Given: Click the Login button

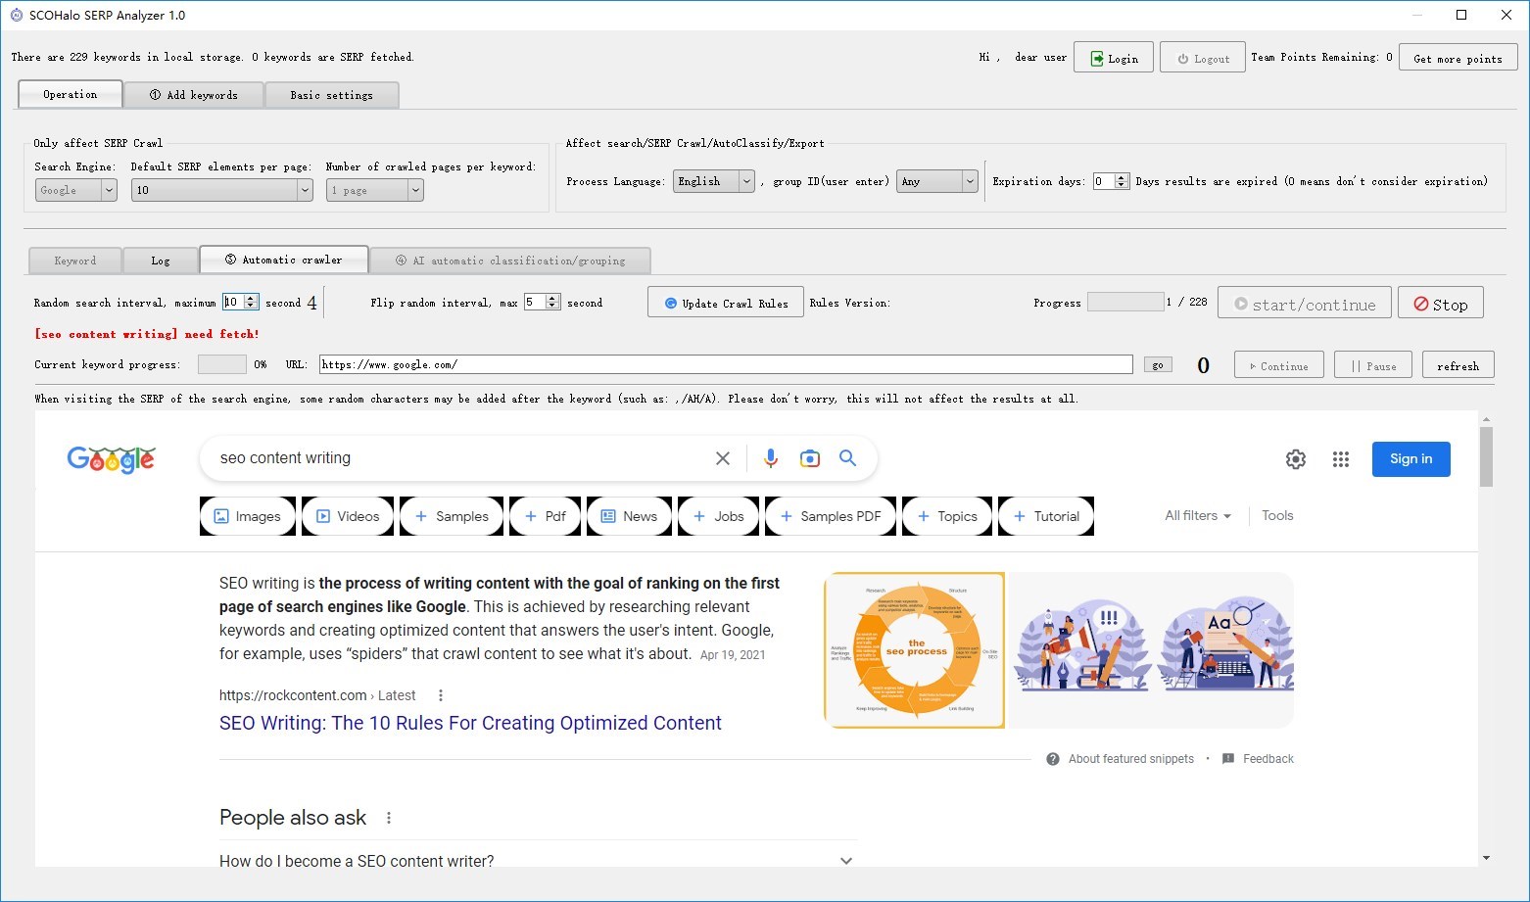Looking at the screenshot, I should point(1114,58).
